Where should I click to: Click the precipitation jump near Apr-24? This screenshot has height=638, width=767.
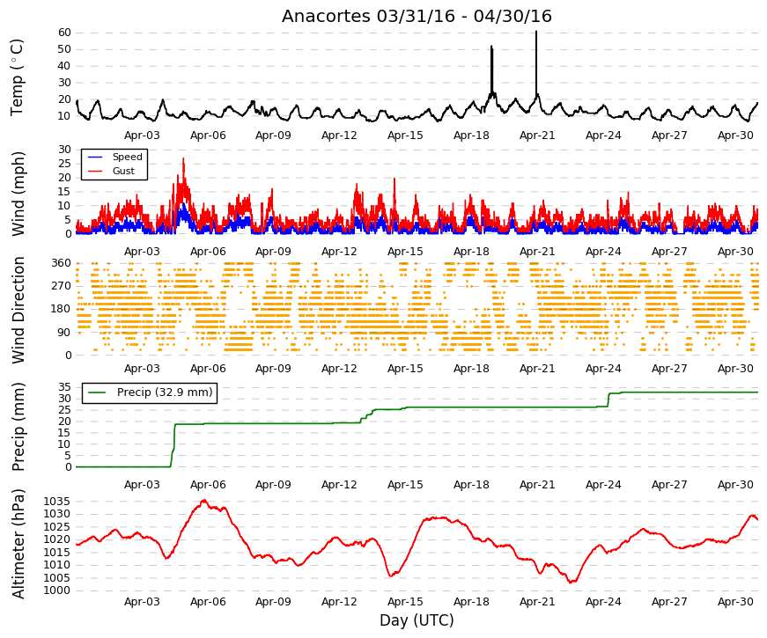pyautogui.click(x=608, y=400)
